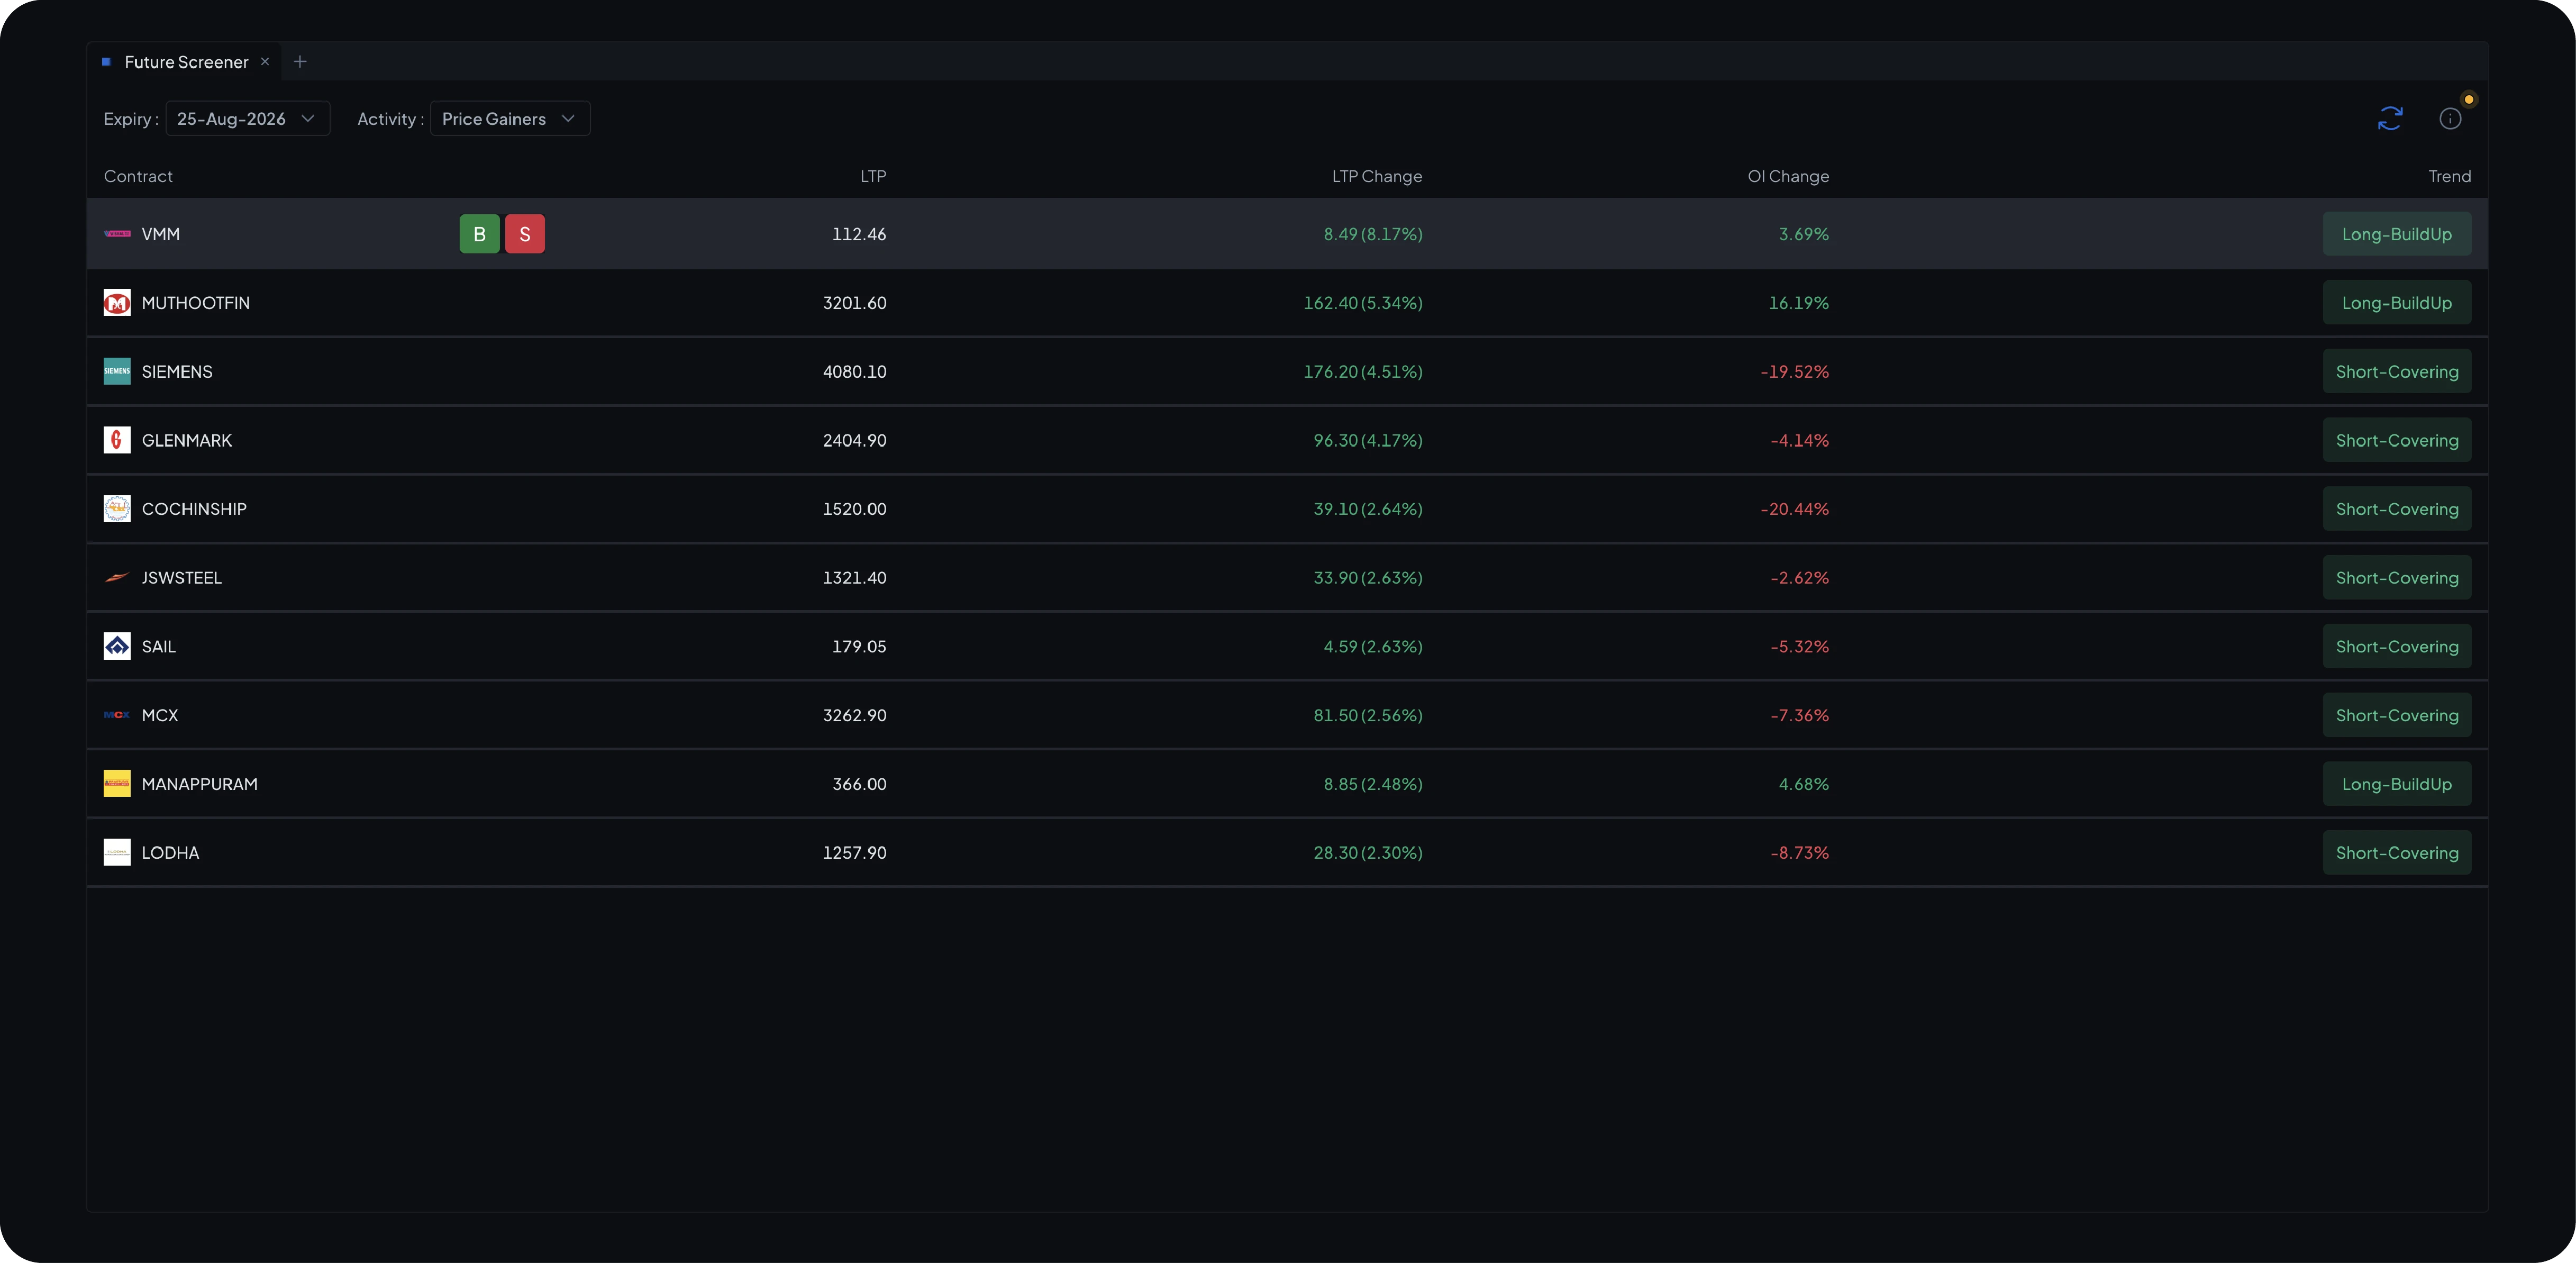Image resolution: width=2576 pixels, height=1263 pixels.
Task: Sort by the Trend column header
Action: [x=2450, y=176]
